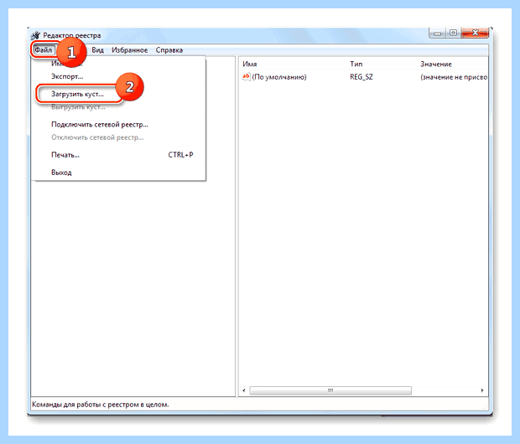Click the status bar text Команды для работы

101,405
